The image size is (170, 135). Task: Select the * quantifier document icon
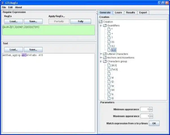coord(109,29)
